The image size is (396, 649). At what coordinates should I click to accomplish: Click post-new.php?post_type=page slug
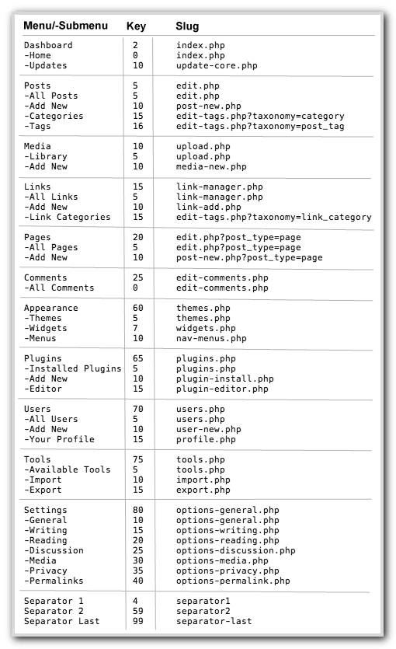[249, 257]
